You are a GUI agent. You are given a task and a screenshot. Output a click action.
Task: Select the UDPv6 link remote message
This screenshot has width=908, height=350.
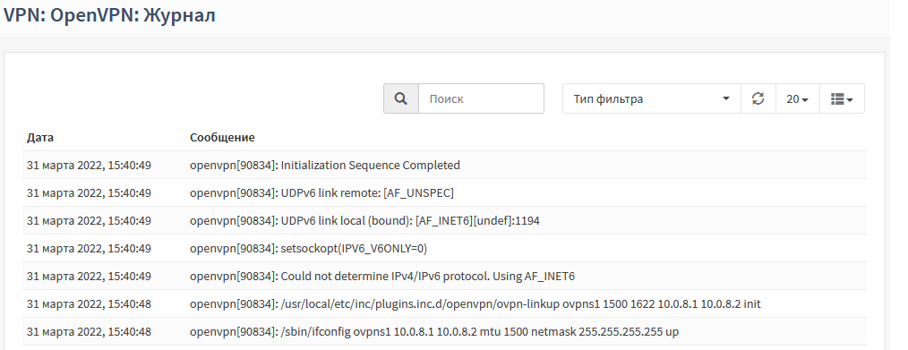321,193
